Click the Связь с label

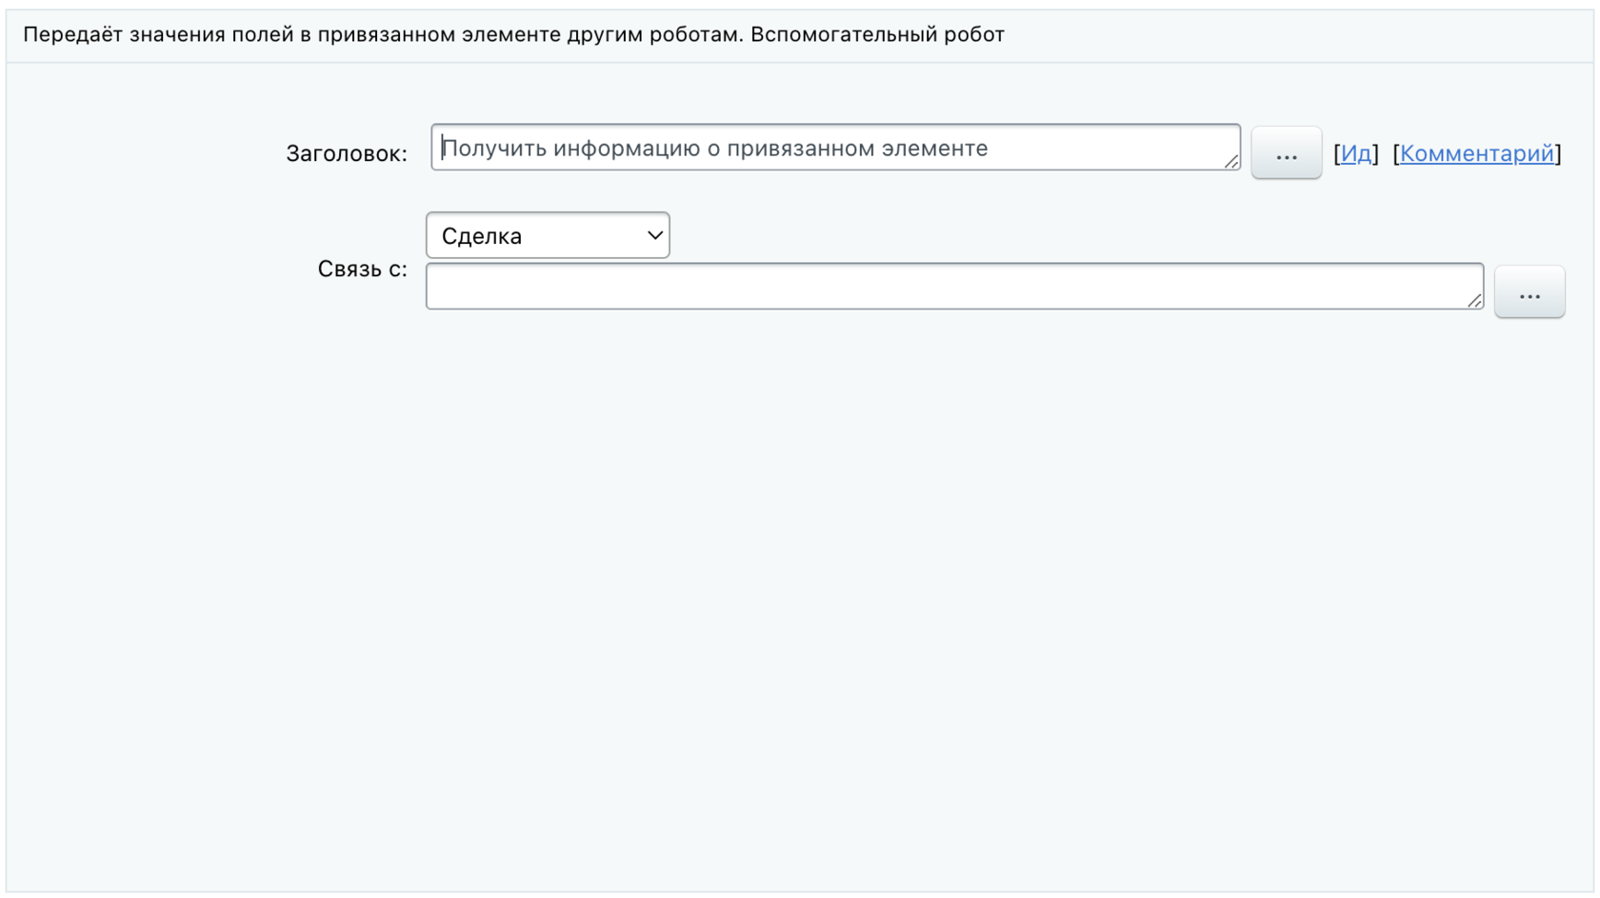[x=362, y=269]
